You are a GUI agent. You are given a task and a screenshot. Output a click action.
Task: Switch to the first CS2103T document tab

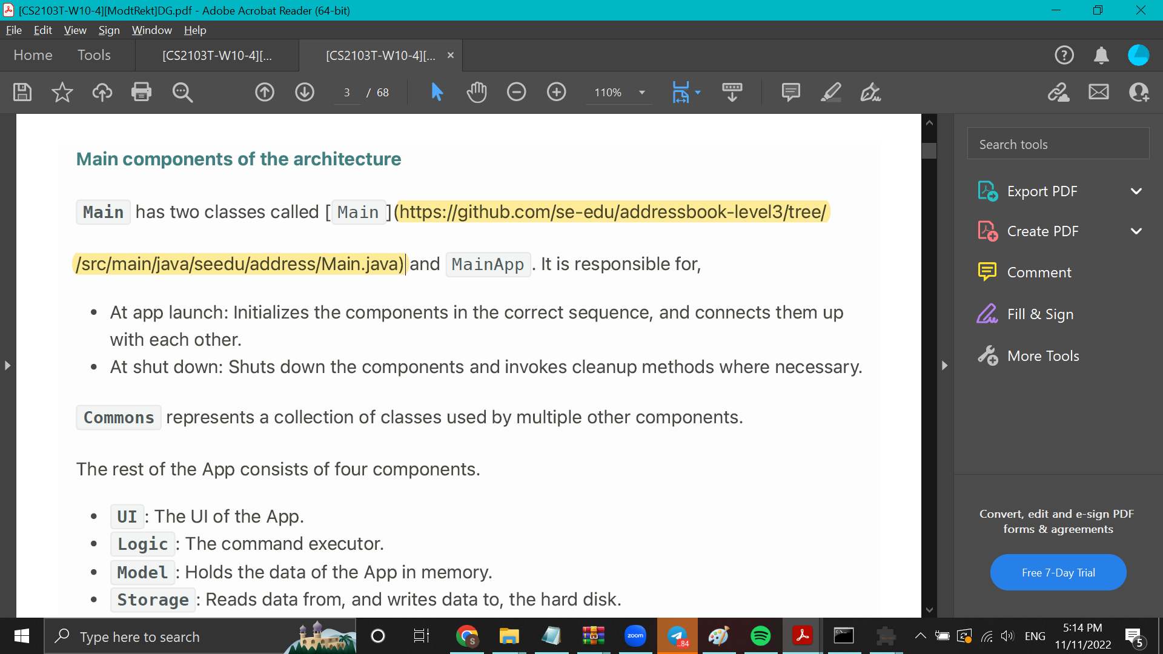pos(217,56)
